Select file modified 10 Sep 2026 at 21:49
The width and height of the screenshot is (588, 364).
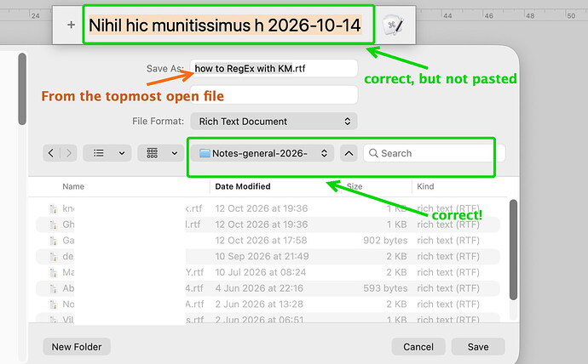click(268, 256)
